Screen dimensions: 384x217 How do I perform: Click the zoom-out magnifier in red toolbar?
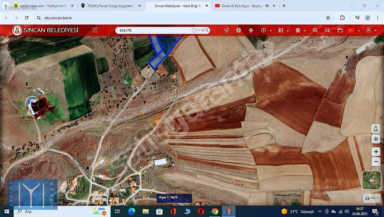tap(327, 30)
